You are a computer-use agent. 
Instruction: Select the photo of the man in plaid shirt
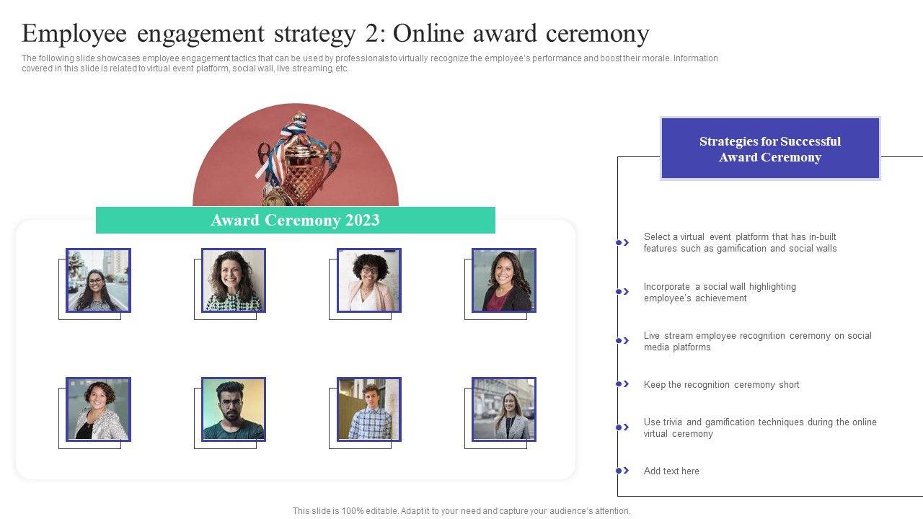click(x=369, y=409)
